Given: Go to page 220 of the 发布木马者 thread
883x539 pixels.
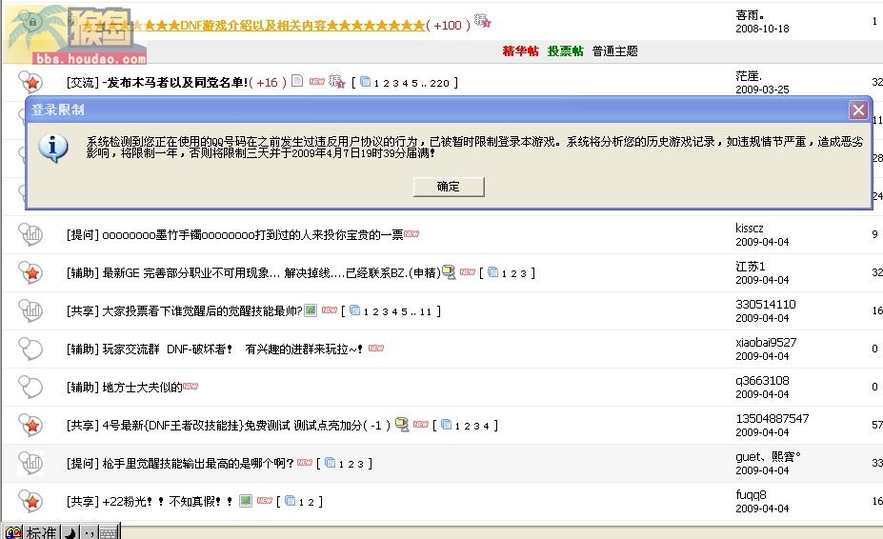Looking at the screenshot, I should tap(439, 84).
